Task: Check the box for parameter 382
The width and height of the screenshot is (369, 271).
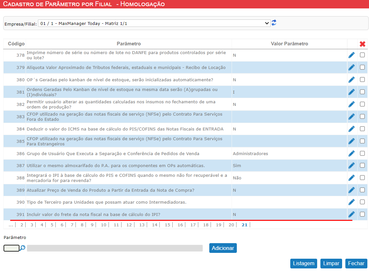Action: point(363,104)
